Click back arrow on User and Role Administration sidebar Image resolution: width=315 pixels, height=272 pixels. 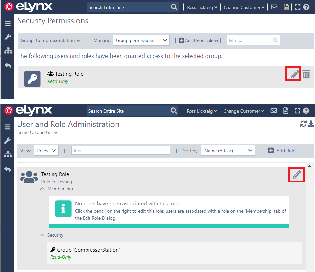[8, 169]
